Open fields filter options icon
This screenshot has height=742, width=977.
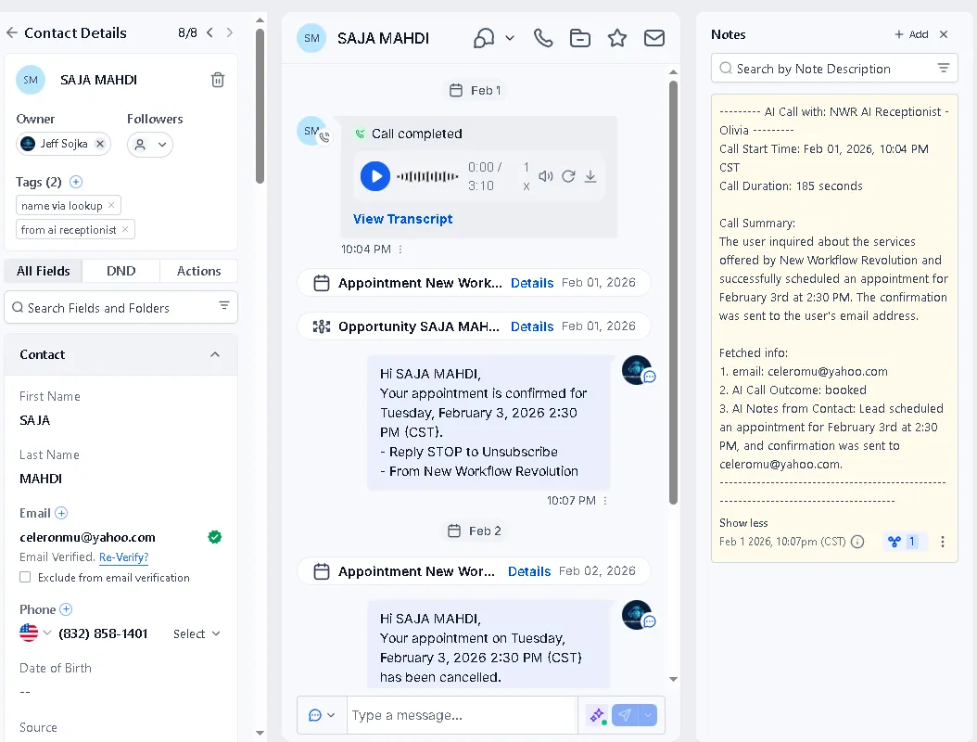point(223,305)
